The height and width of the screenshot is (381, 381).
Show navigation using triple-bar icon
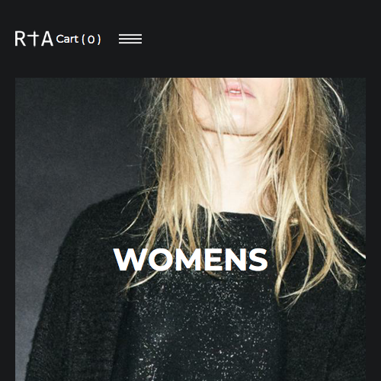pyautogui.click(x=130, y=39)
